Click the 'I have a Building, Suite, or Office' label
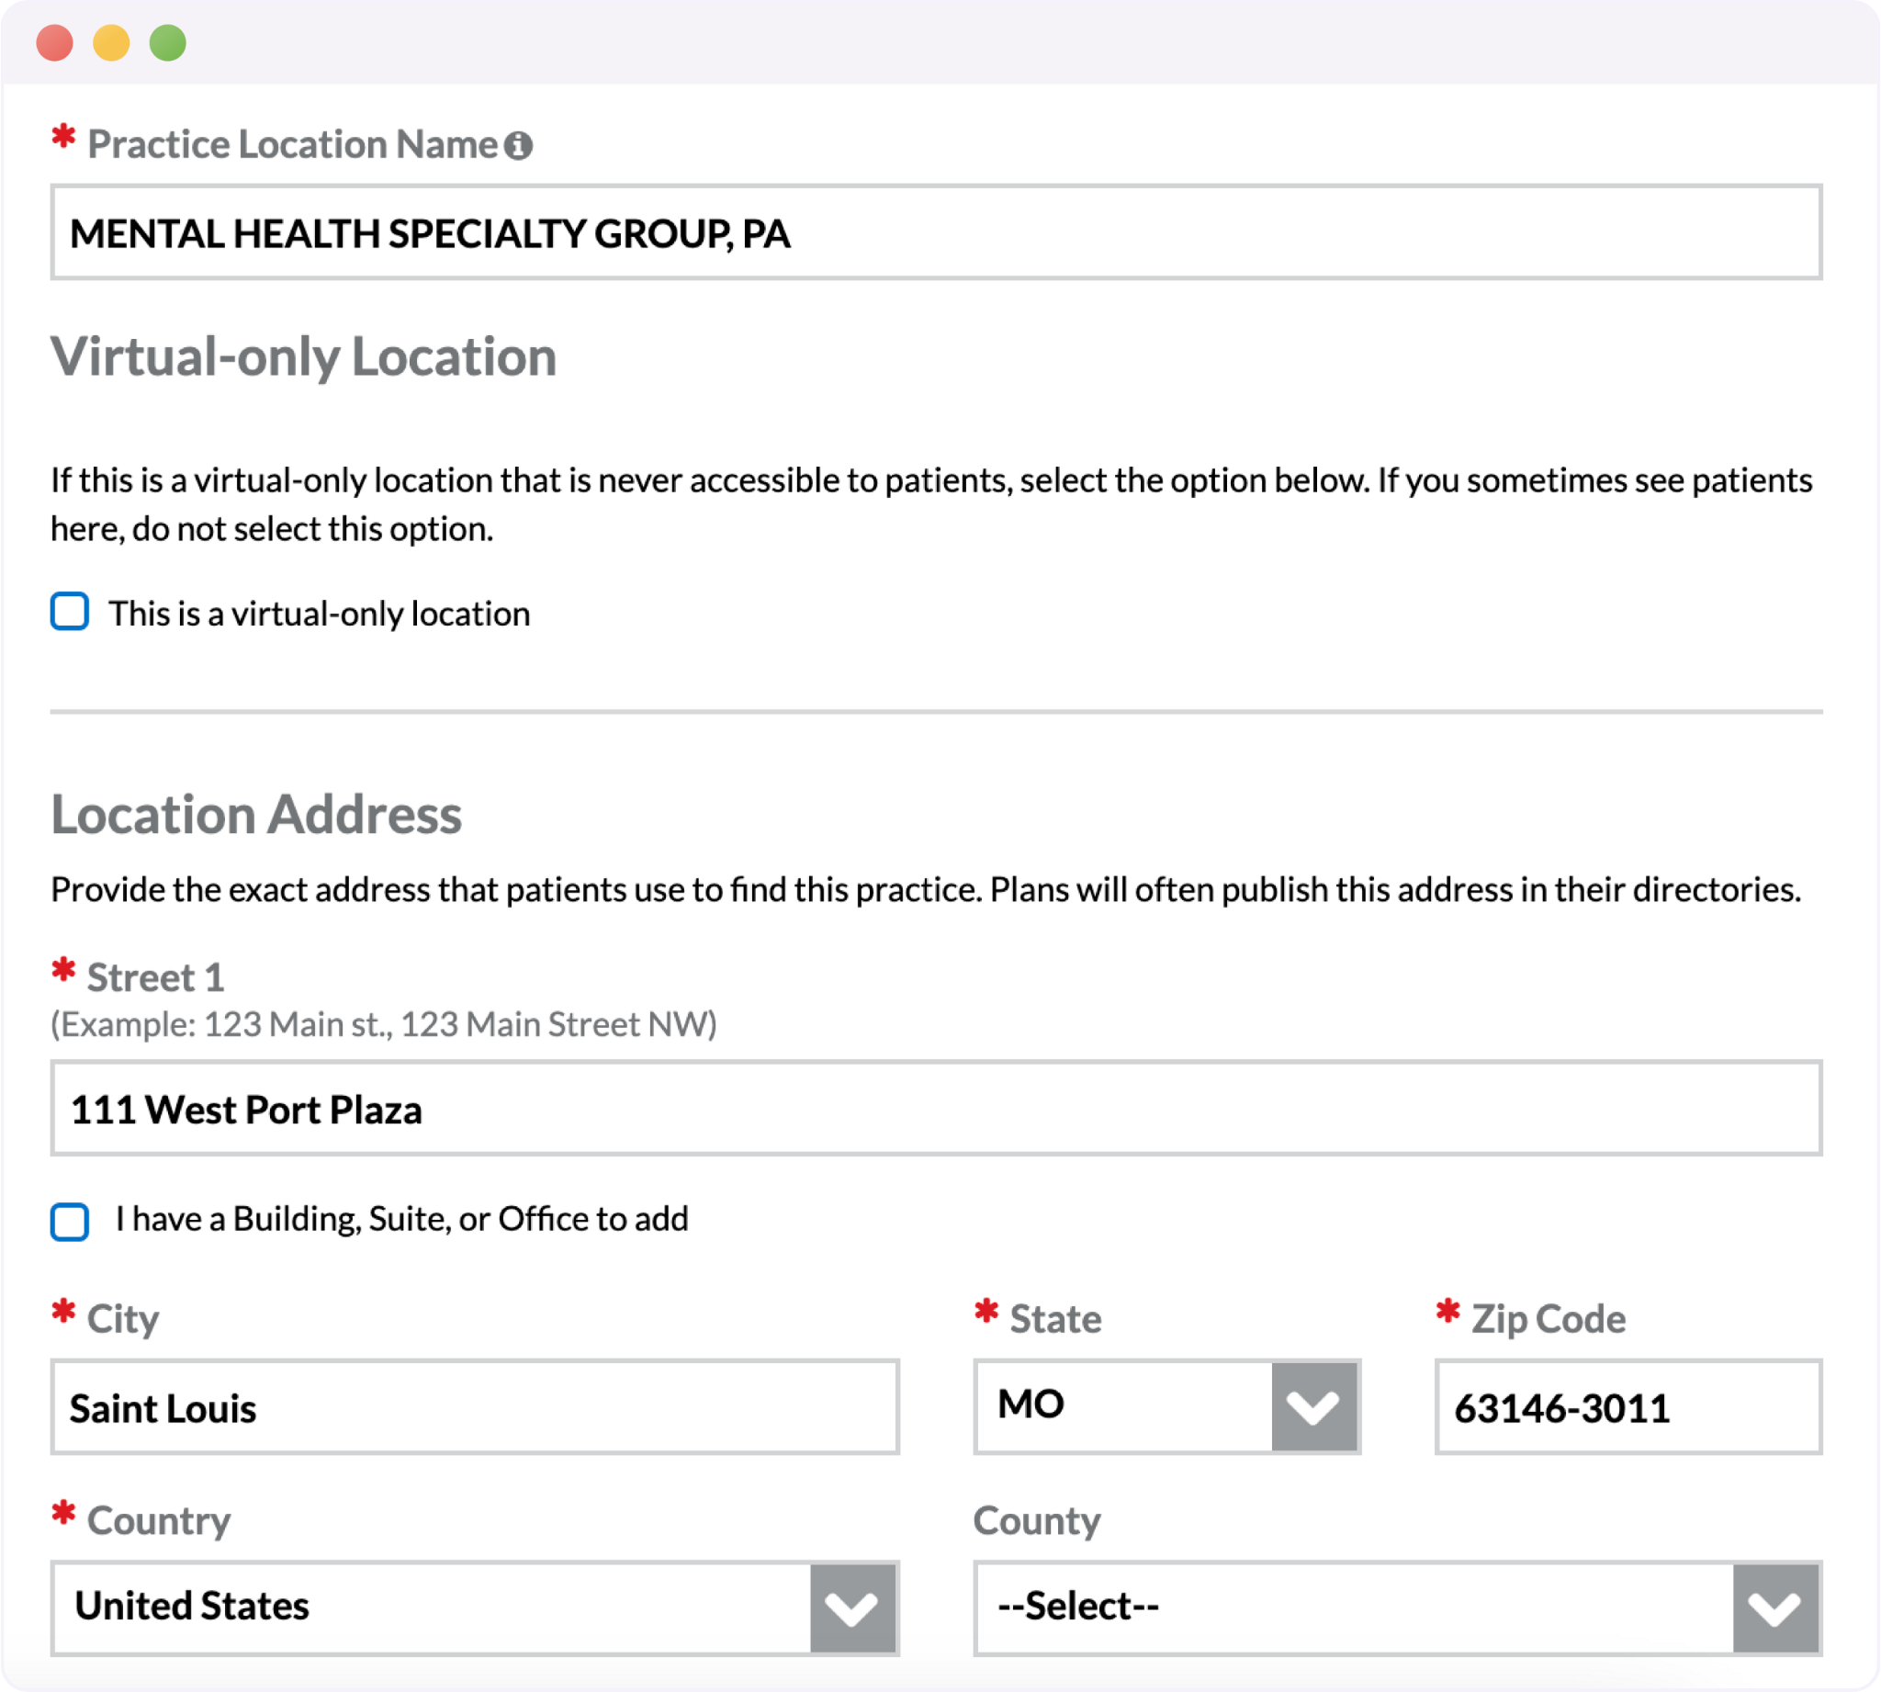Image resolution: width=1881 pixels, height=1692 pixels. point(401,1219)
